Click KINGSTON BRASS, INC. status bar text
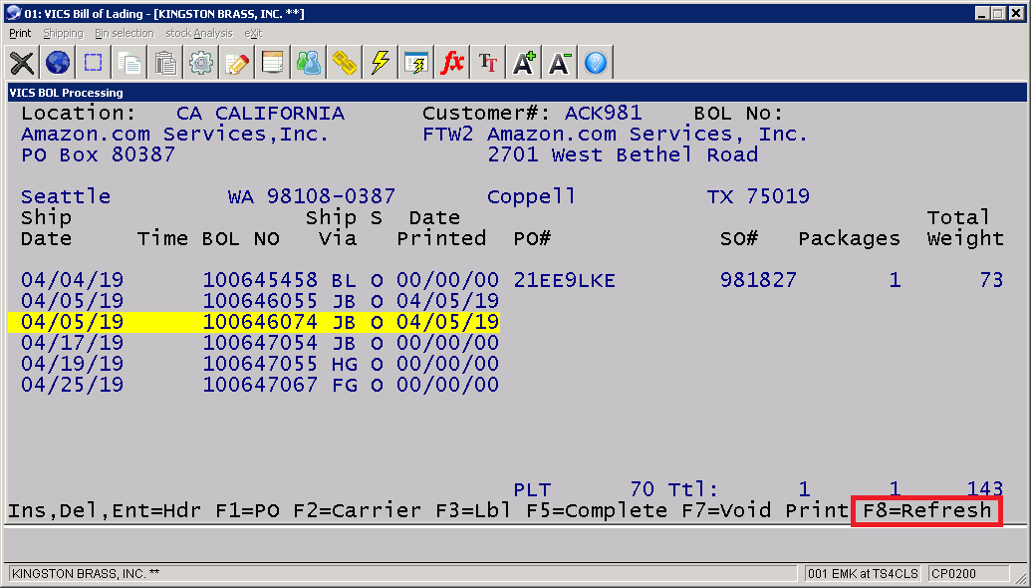Image resolution: width=1031 pixels, height=588 pixels. [x=86, y=573]
